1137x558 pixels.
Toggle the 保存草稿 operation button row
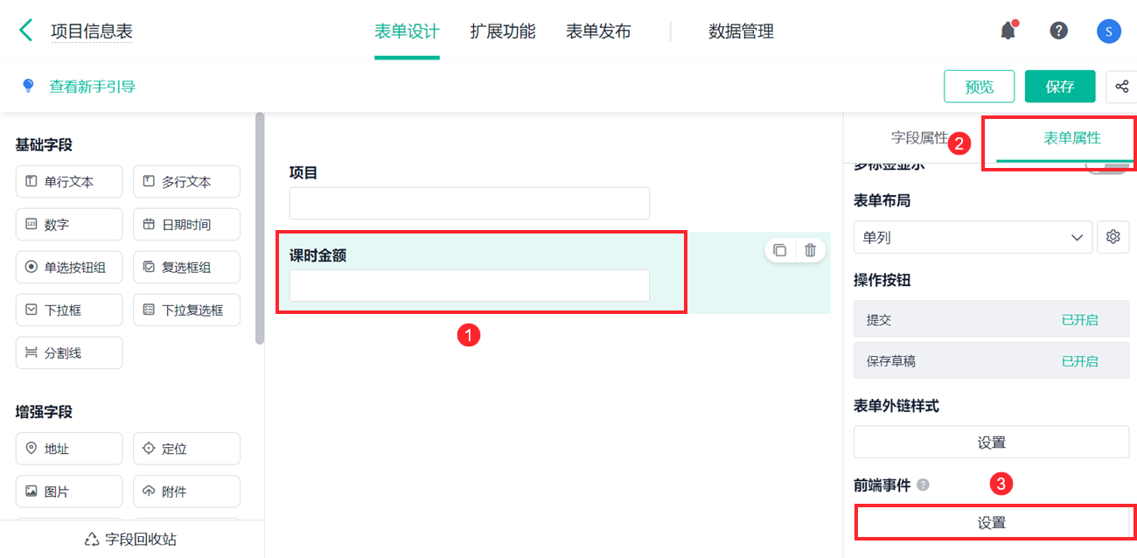(x=992, y=361)
